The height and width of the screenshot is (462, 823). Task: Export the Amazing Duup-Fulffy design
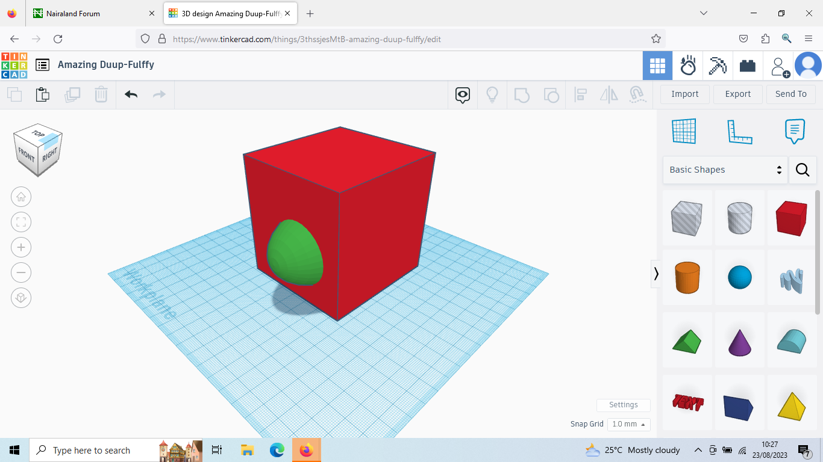tap(737, 94)
